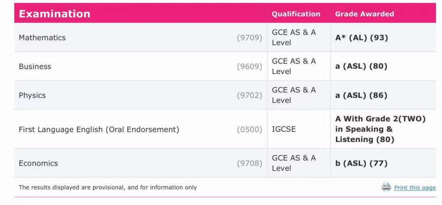The width and height of the screenshot is (442, 205).
Task: Open the Print this page link
Action: coord(415,188)
